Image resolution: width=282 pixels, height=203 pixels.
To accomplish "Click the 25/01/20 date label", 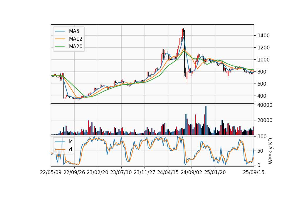I will pyautogui.click(x=215, y=172).
